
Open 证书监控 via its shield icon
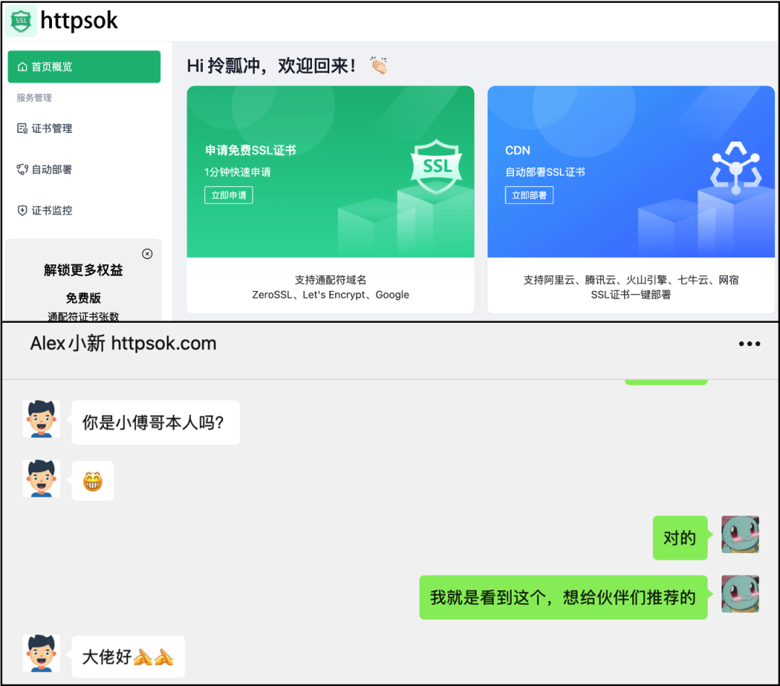[x=22, y=210]
